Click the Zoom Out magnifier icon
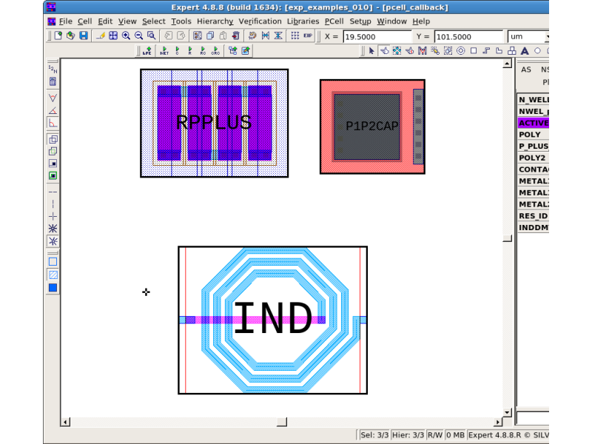This screenshot has width=592, height=444. click(x=138, y=36)
